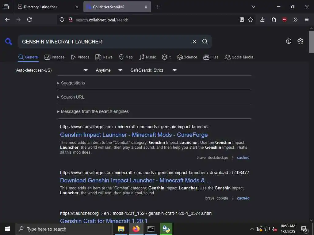Click the page vertical scrollbar thumb
Viewport: 314px width, 235px height.
click(x=311, y=42)
